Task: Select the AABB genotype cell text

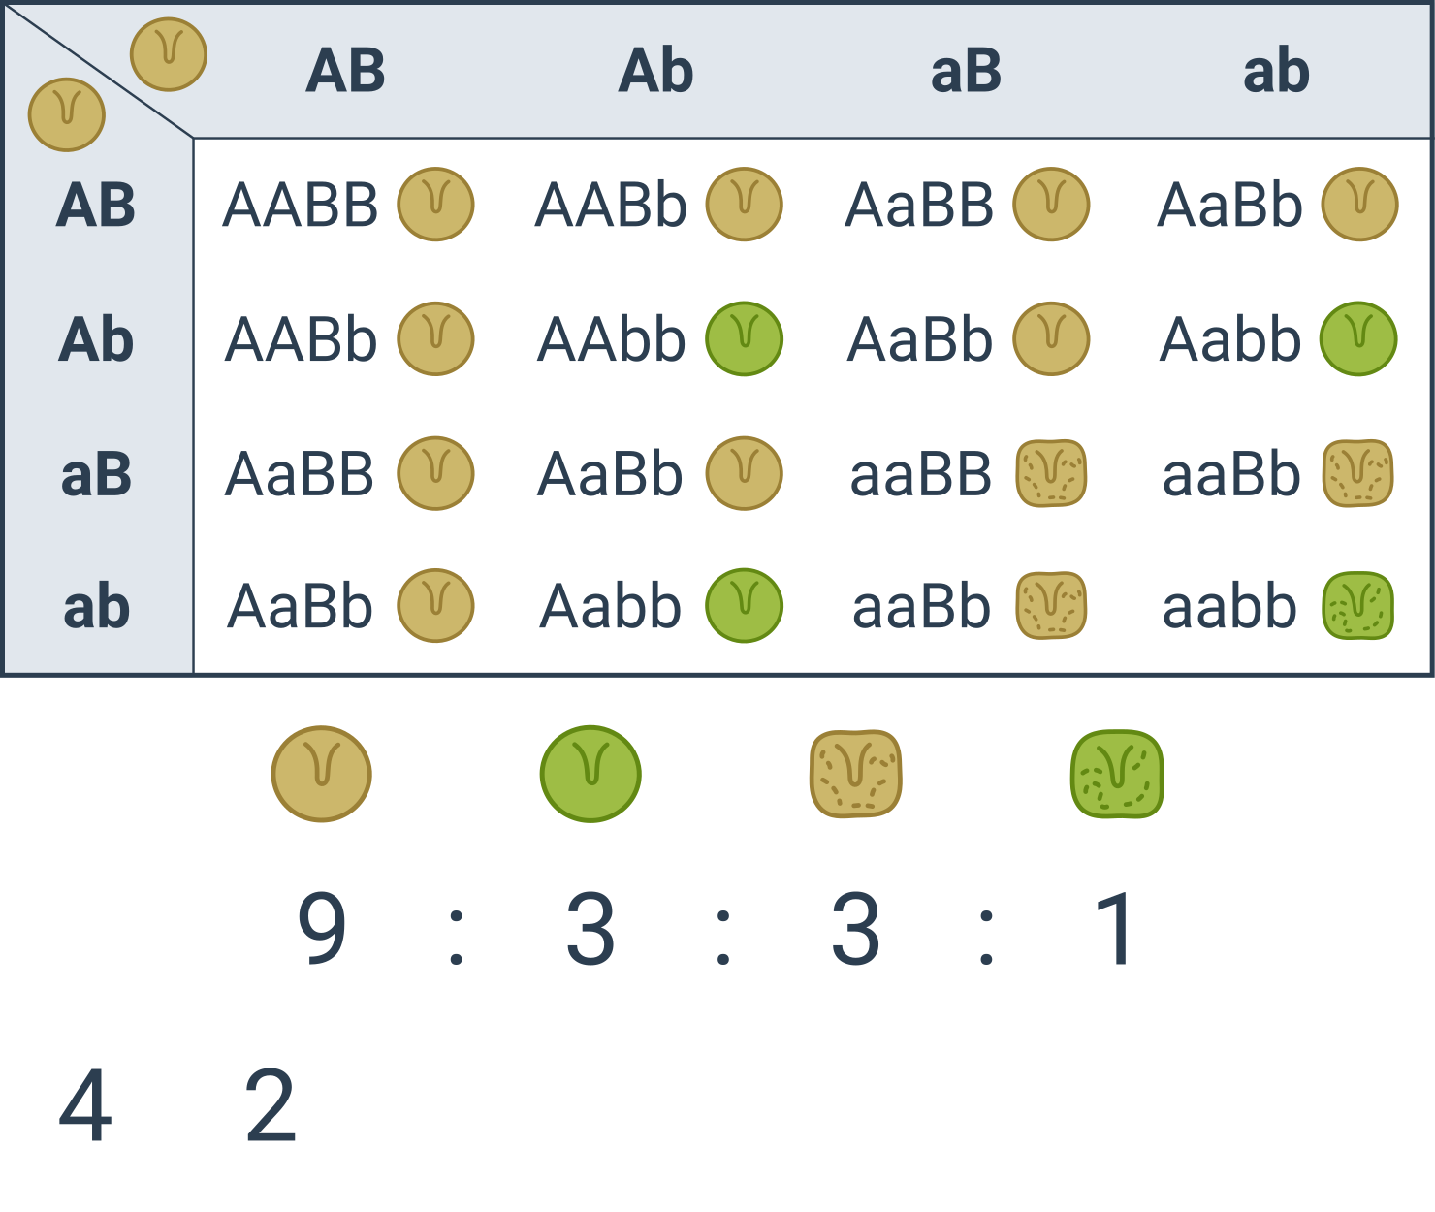Action: [x=302, y=206]
